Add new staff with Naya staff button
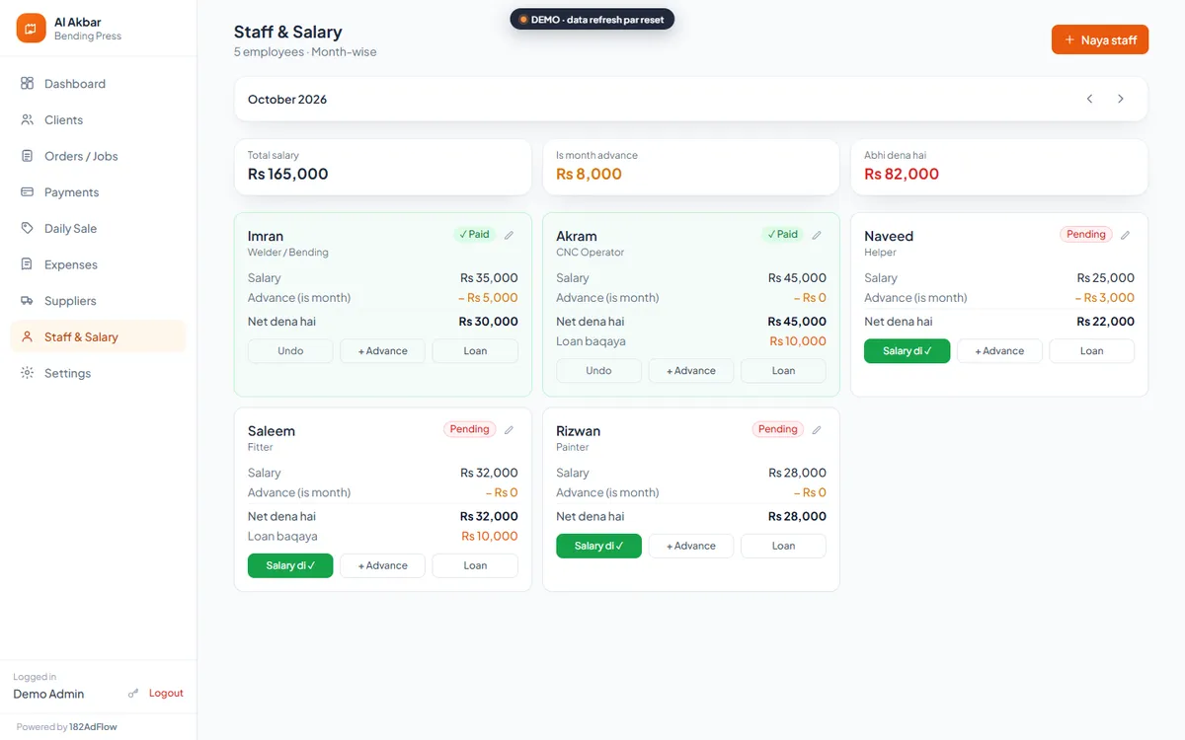 1100,40
